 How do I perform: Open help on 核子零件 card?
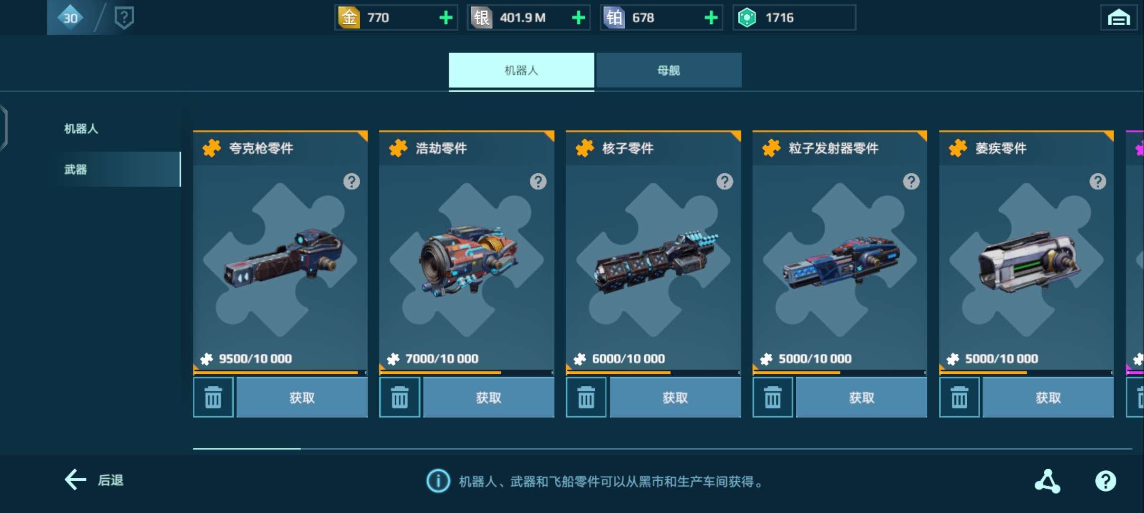[x=725, y=181]
